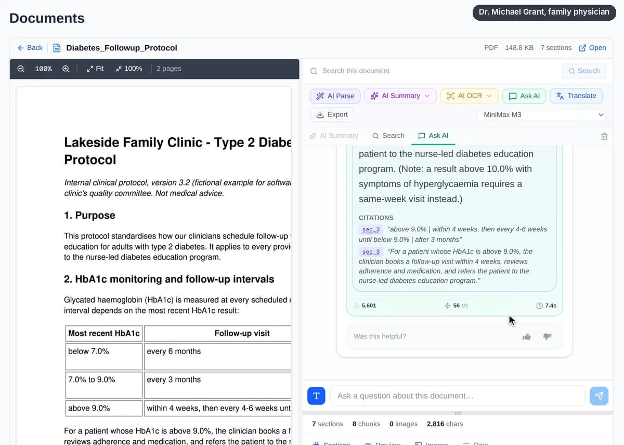
Task: Focus the Search this document field
Action: 434,71
